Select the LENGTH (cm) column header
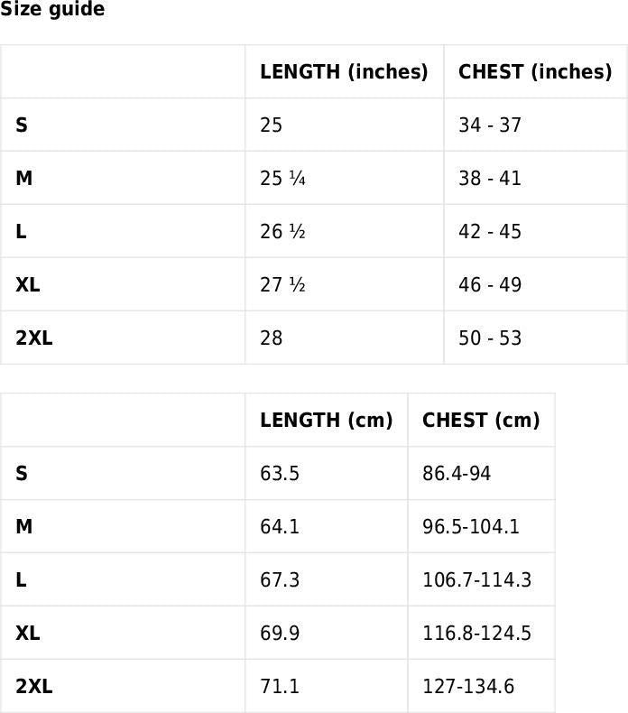The height and width of the screenshot is (713, 628). coord(326,421)
